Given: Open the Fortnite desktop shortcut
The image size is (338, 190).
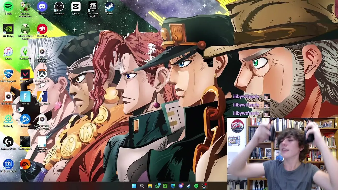Looking at the screenshot, I should click(x=25, y=98).
